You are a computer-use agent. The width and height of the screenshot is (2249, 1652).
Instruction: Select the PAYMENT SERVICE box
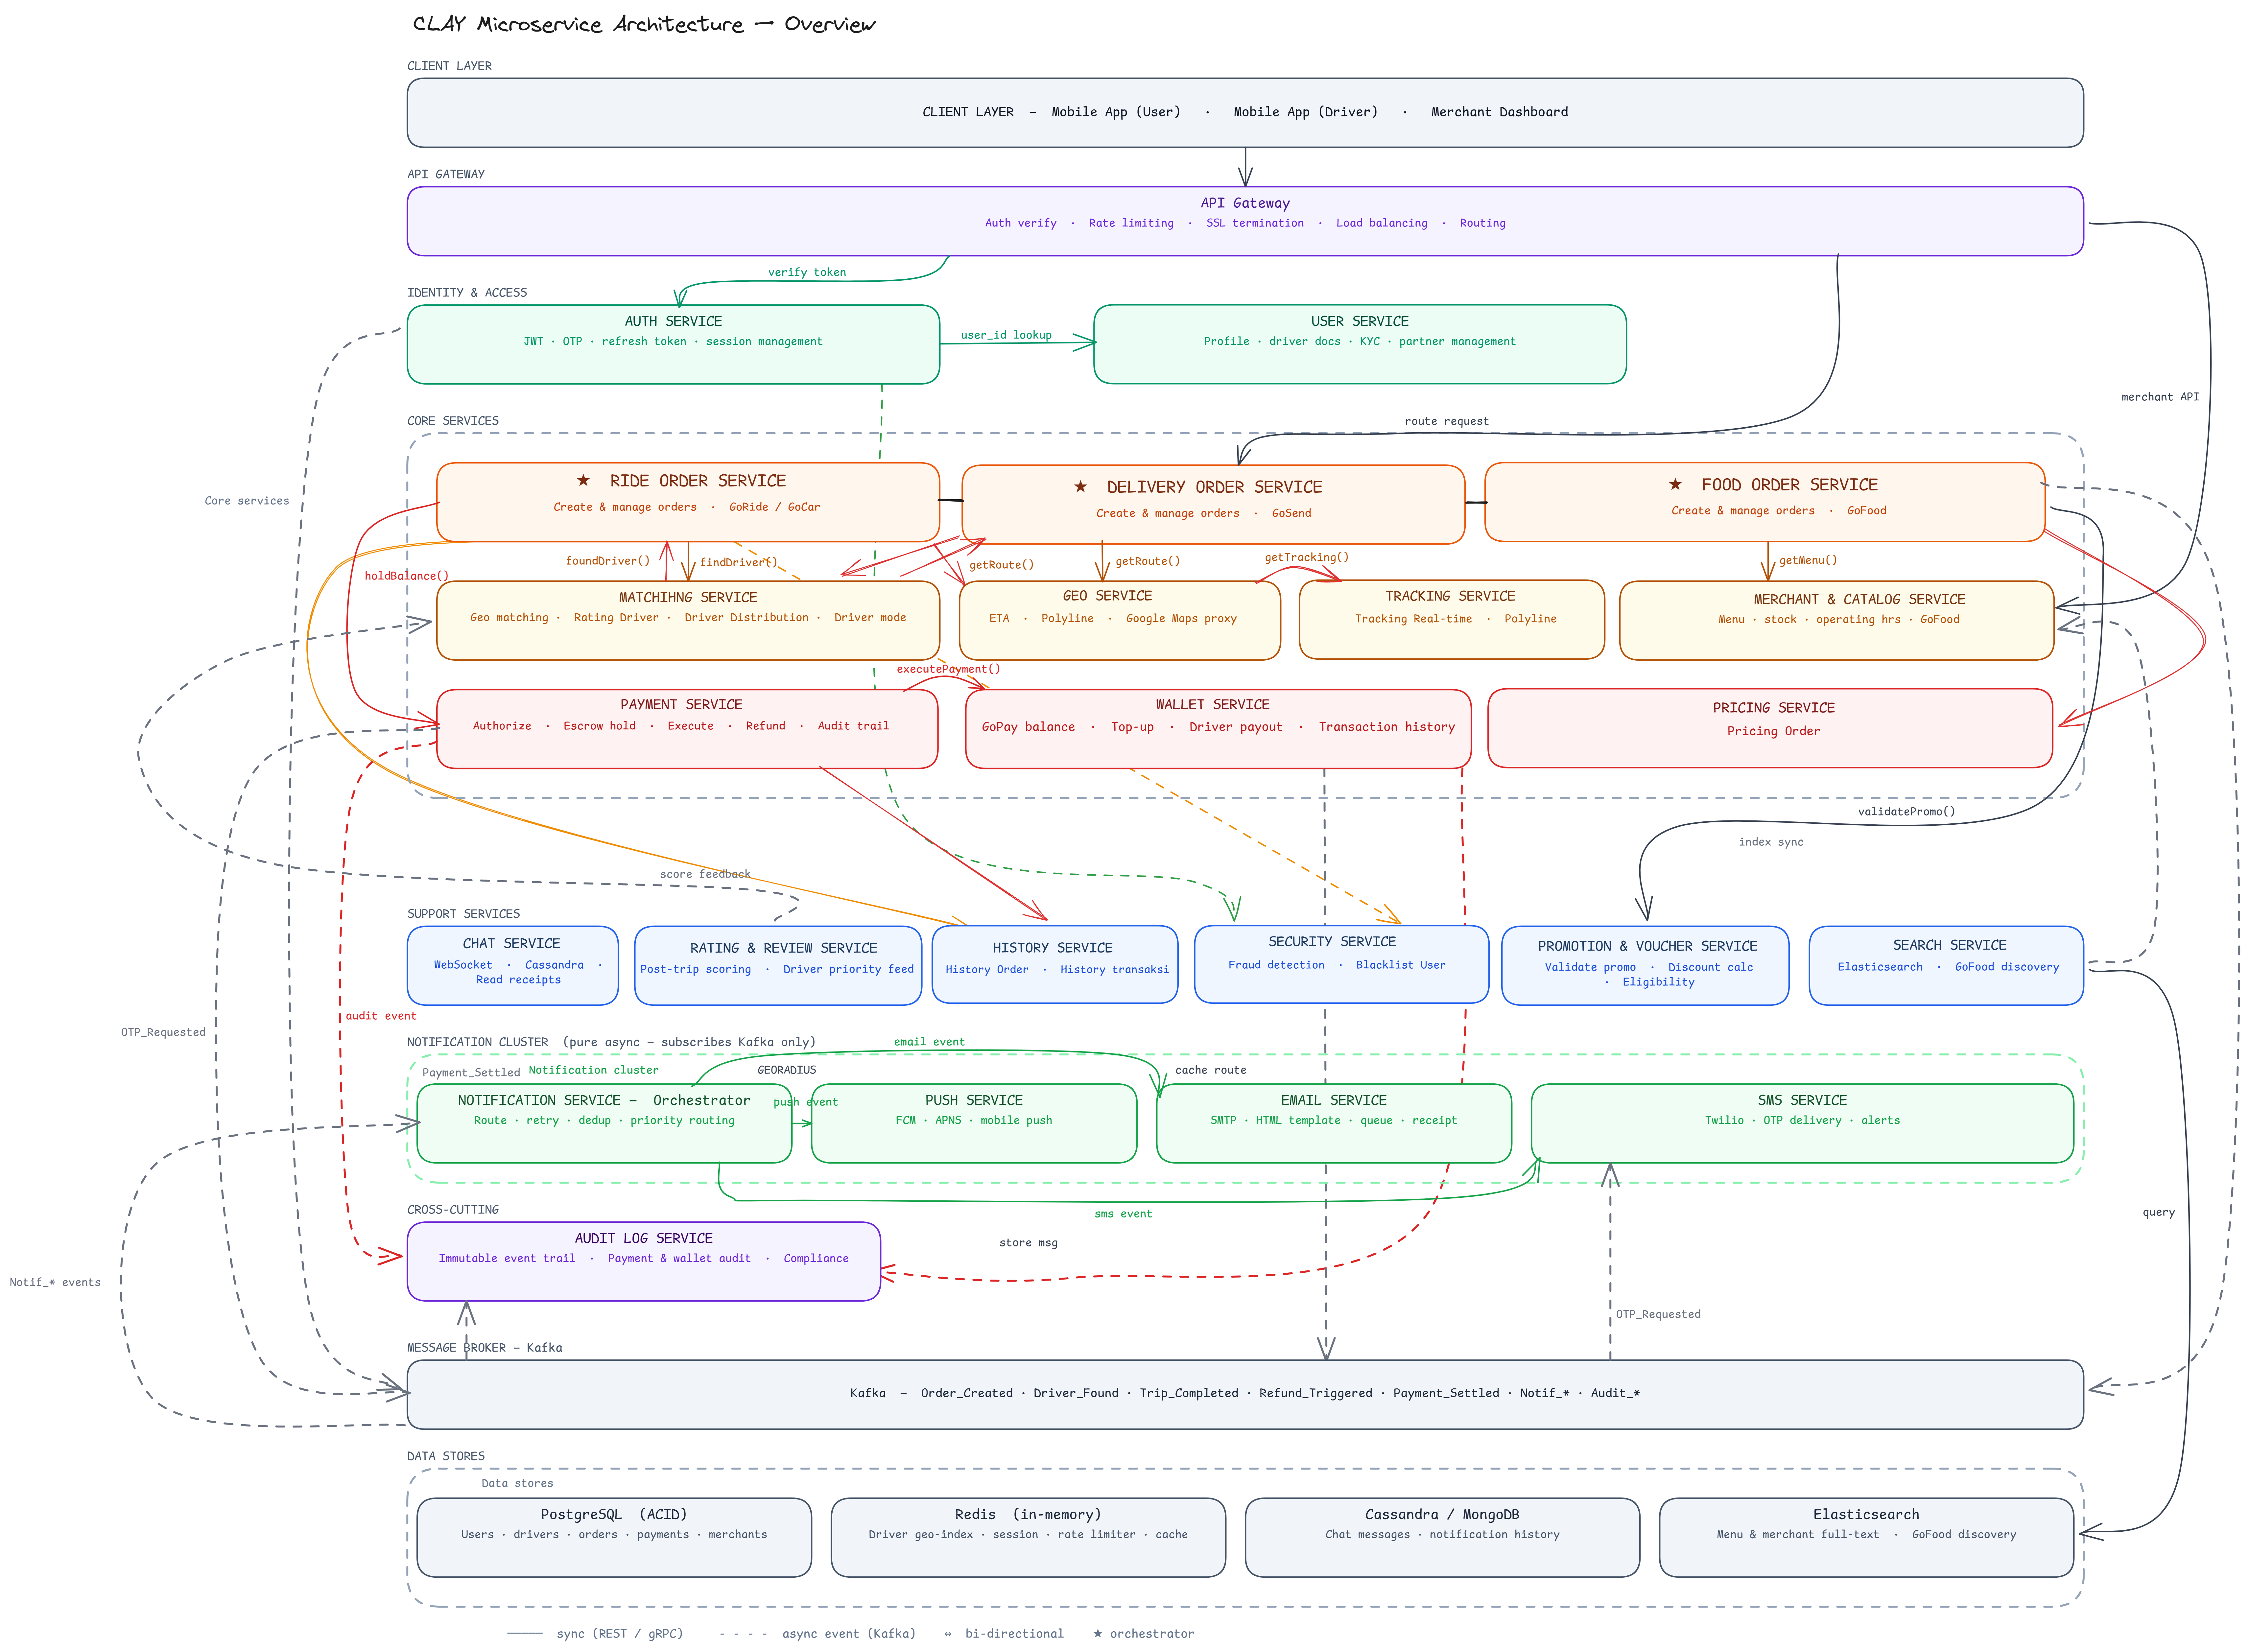pos(687,729)
